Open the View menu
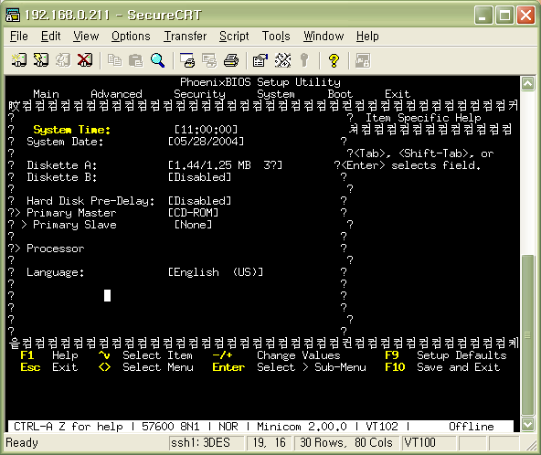The width and height of the screenshot is (541, 455). coord(86,37)
